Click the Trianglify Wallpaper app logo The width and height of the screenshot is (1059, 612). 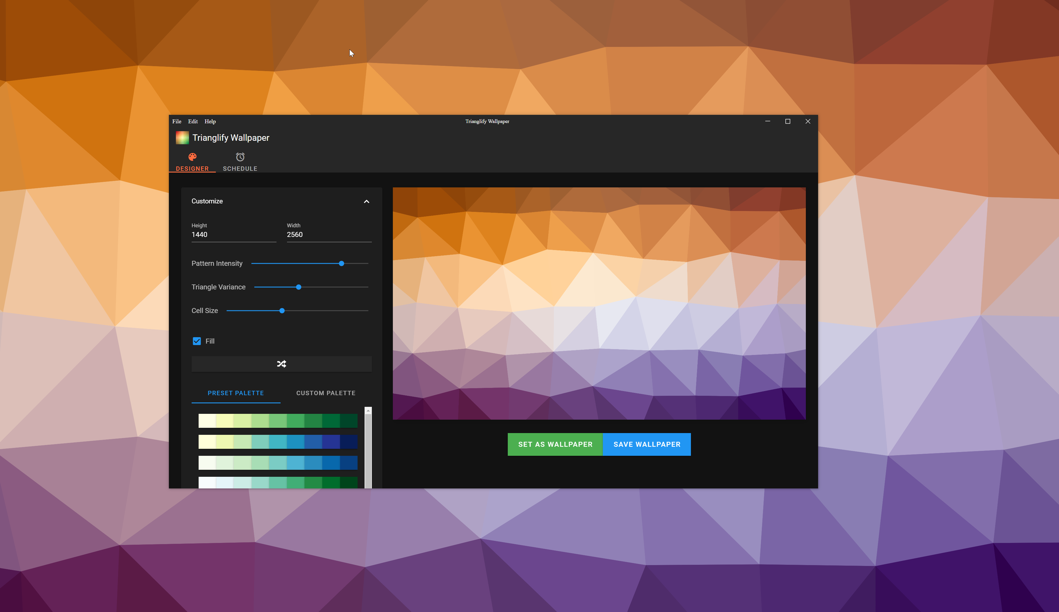[x=182, y=138]
